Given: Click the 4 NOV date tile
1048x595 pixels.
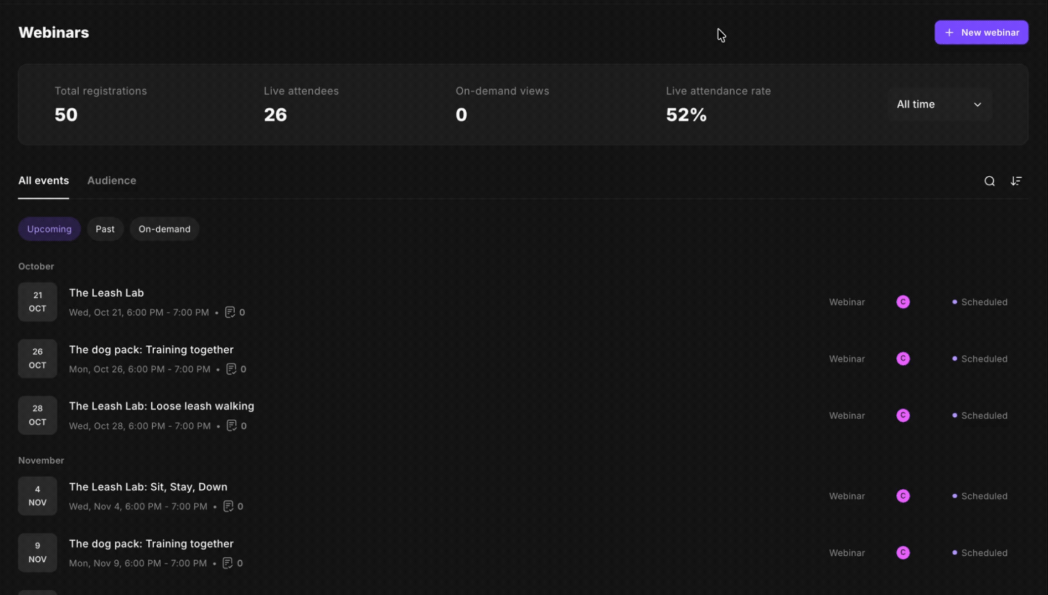Looking at the screenshot, I should (38, 496).
